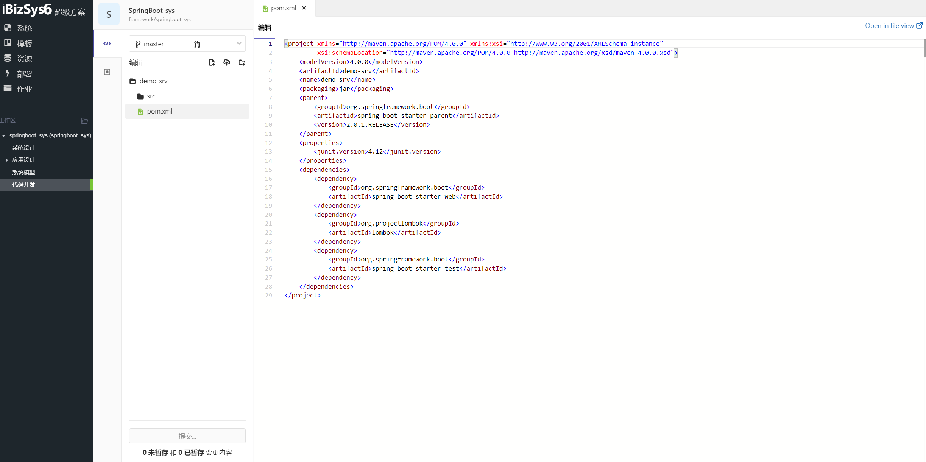Viewport: 926px width, 462px height.
Task: Click the 系统 sidebar item
Action: coord(24,28)
